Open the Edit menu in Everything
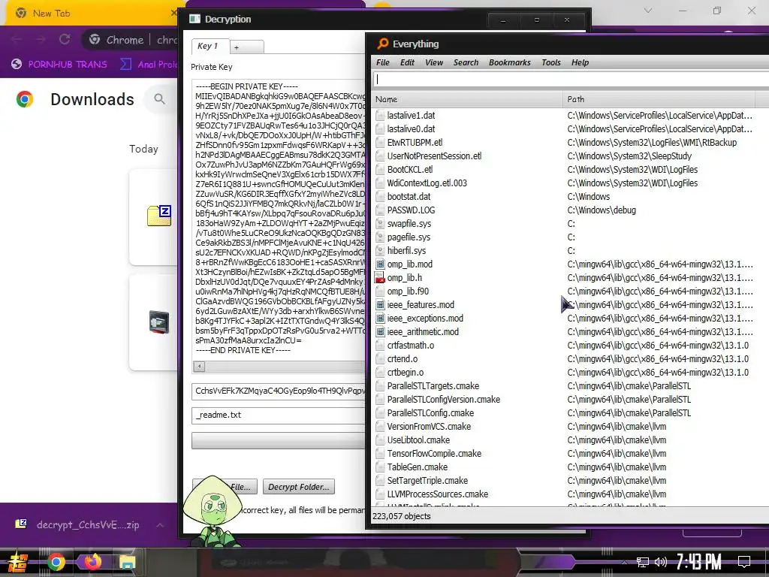Viewport: 769px width, 577px height. [x=407, y=62]
